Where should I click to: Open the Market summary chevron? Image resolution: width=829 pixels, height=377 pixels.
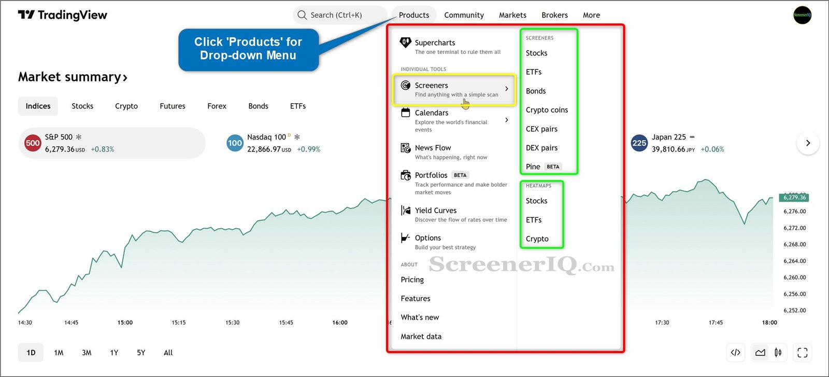pyautogui.click(x=125, y=78)
